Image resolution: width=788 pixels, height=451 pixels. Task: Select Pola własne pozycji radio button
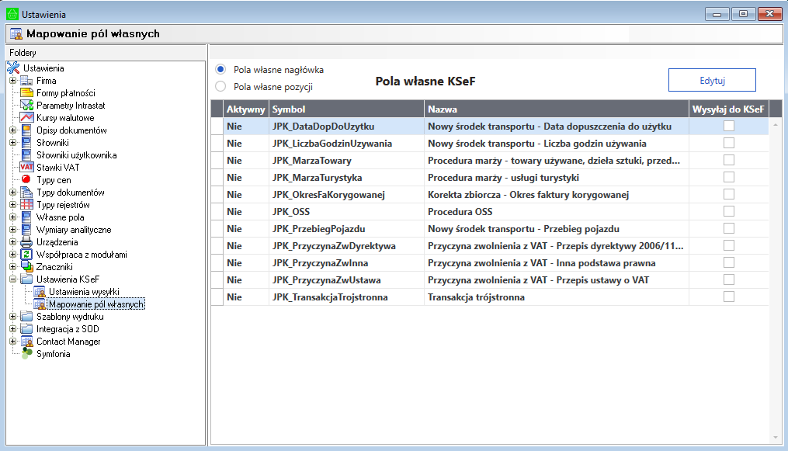220,87
